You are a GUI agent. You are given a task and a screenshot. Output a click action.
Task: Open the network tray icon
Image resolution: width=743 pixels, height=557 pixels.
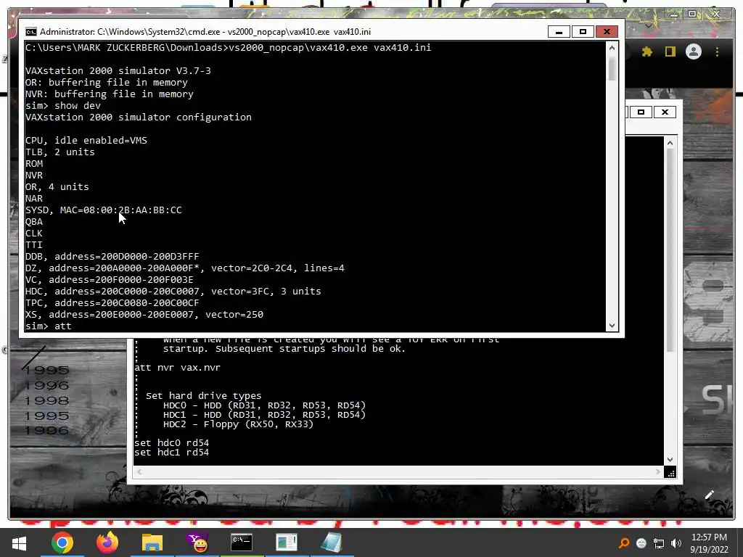tap(659, 543)
